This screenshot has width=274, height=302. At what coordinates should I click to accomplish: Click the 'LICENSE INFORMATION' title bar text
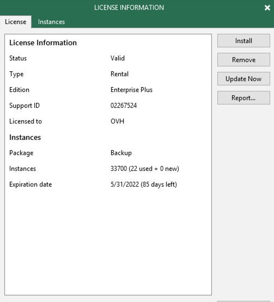tap(129, 8)
